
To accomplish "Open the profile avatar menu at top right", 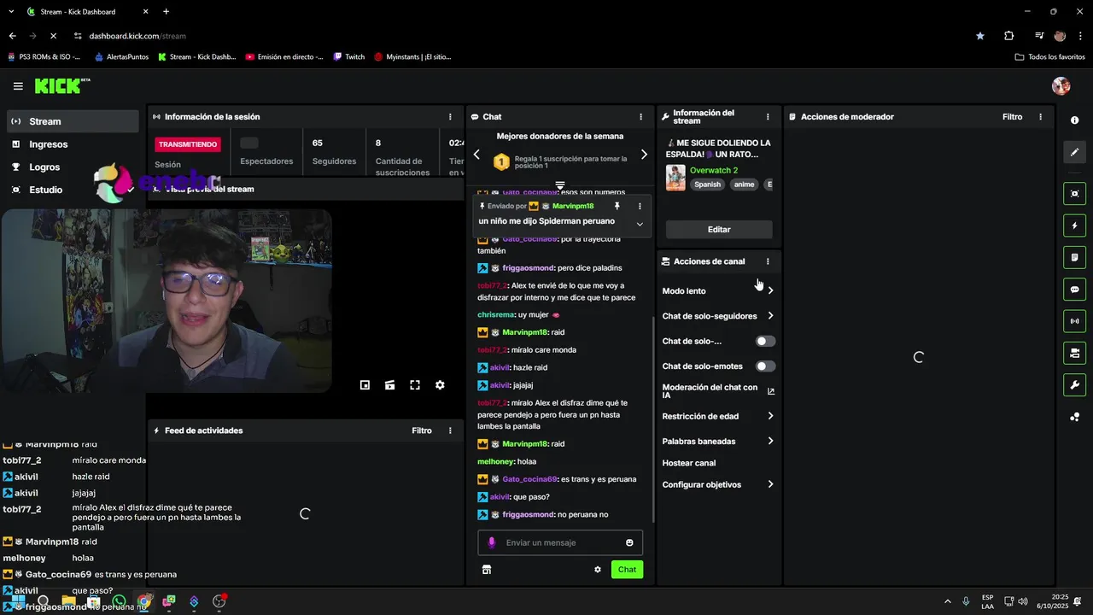I will click(1061, 86).
